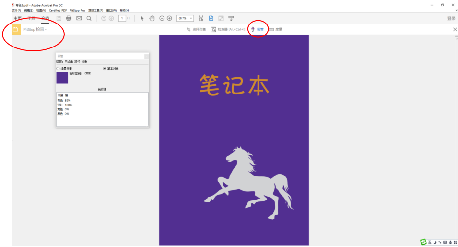This screenshot has height=247, width=458.
Task: Click the zoom in plus icon
Action: tap(169, 18)
